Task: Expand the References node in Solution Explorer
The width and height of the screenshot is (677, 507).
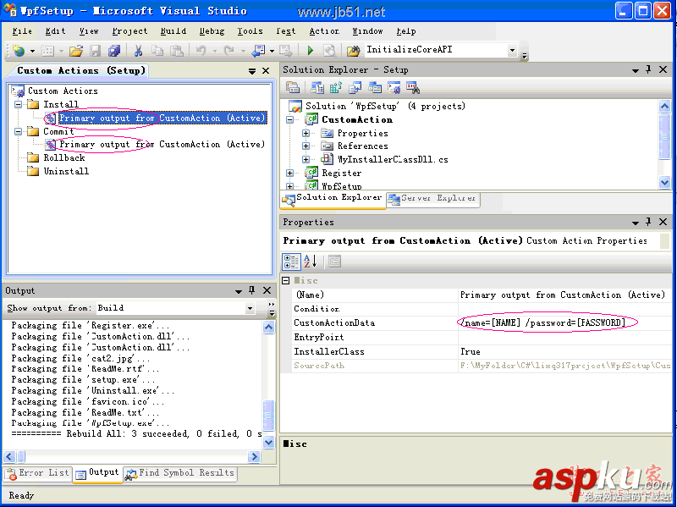Action: (x=305, y=146)
